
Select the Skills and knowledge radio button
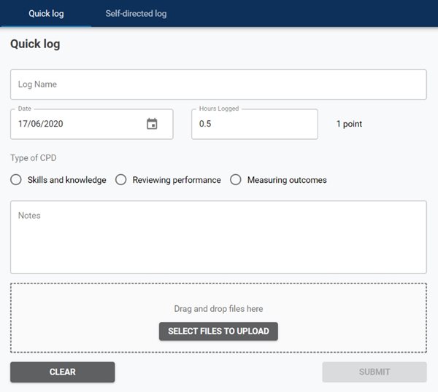(17, 180)
